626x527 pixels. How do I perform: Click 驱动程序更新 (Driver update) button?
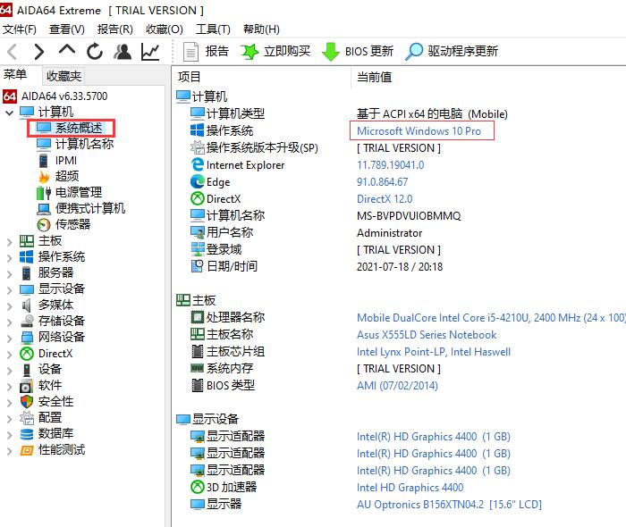click(x=452, y=52)
